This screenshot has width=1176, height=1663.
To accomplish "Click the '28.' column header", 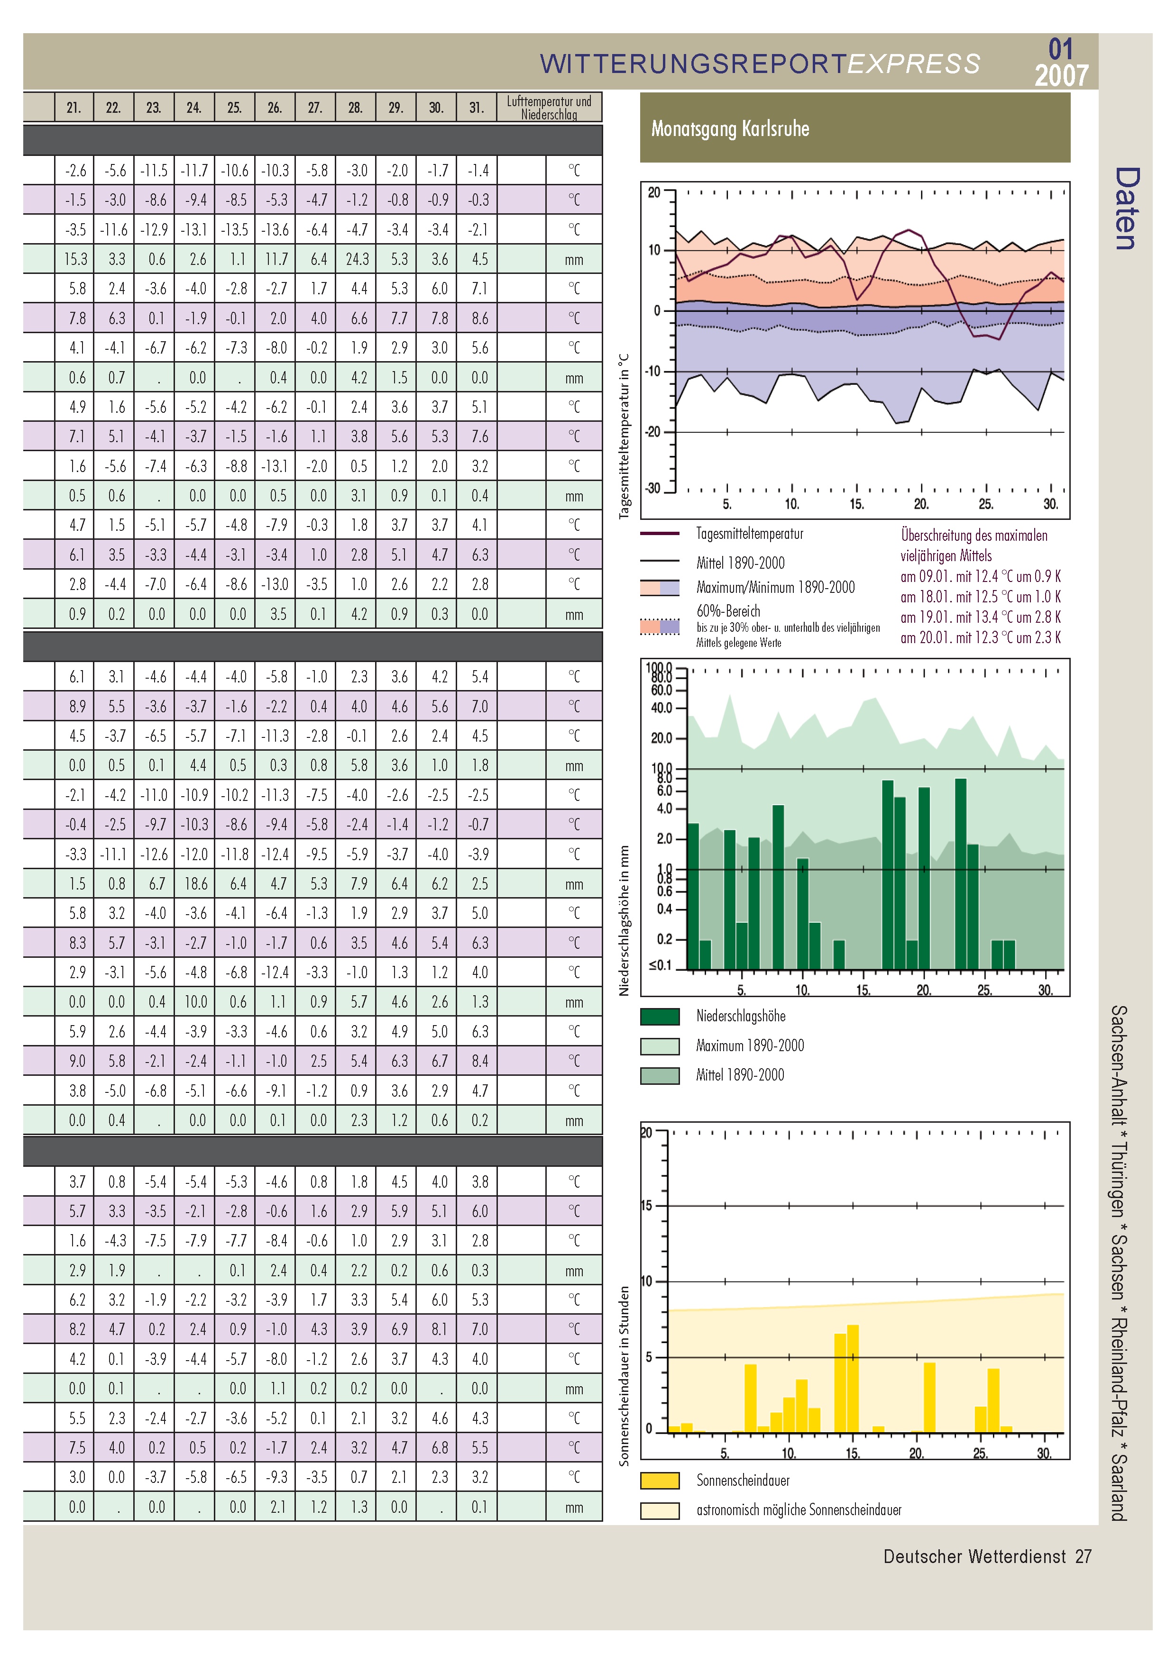I will click(355, 108).
